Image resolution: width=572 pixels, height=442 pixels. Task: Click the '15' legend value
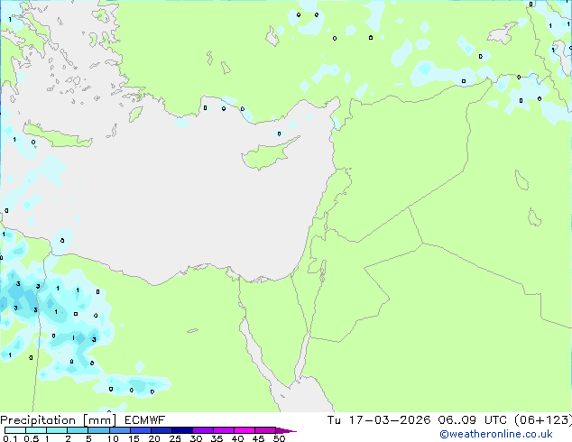pyautogui.click(x=134, y=438)
